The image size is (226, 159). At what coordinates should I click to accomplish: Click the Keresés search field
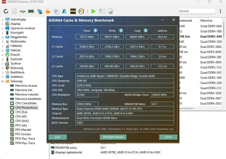pos(197,11)
